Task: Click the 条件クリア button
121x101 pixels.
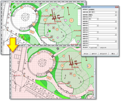Action: 94,54
